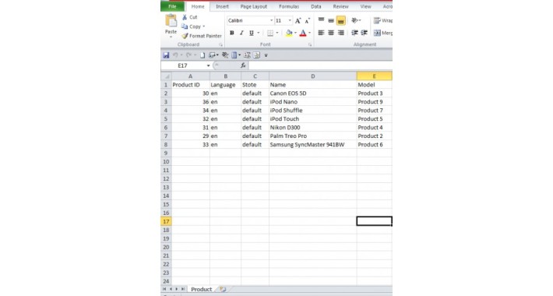Select cell containing Canon EOS 5D

312,93
